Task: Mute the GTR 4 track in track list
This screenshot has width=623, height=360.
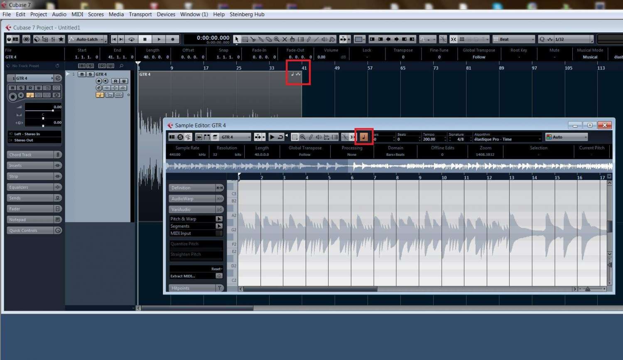Action: (x=82, y=74)
